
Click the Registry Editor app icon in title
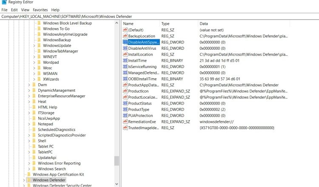4,2
